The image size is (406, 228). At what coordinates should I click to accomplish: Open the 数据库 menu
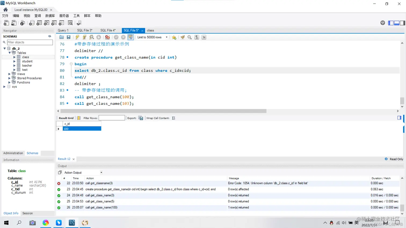[x=50, y=16]
